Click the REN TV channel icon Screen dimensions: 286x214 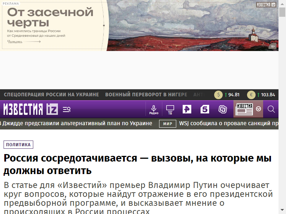click(187, 109)
